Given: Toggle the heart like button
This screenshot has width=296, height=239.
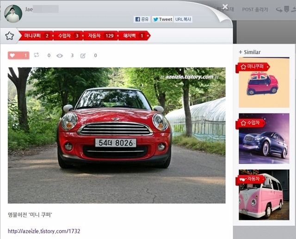Looking at the screenshot, I should (x=18, y=56).
